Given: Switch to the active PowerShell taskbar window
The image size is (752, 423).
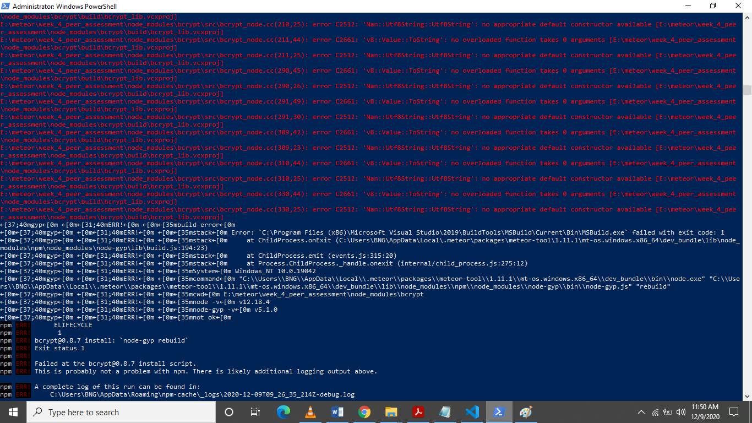Looking at the screenshot, I should (499, 411).
